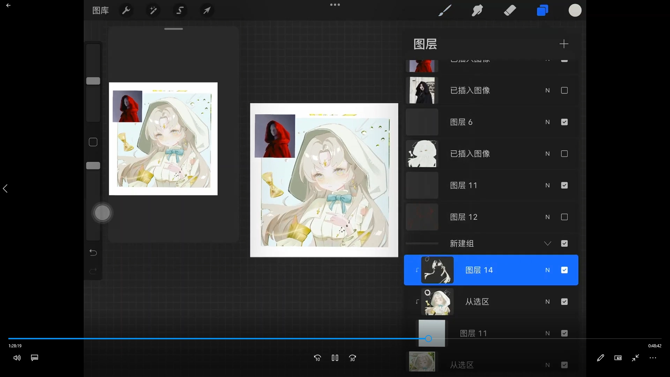Viewport: 670px width, 377px height.
Task: Go to 图库 gallery
Action: [100, 10]
